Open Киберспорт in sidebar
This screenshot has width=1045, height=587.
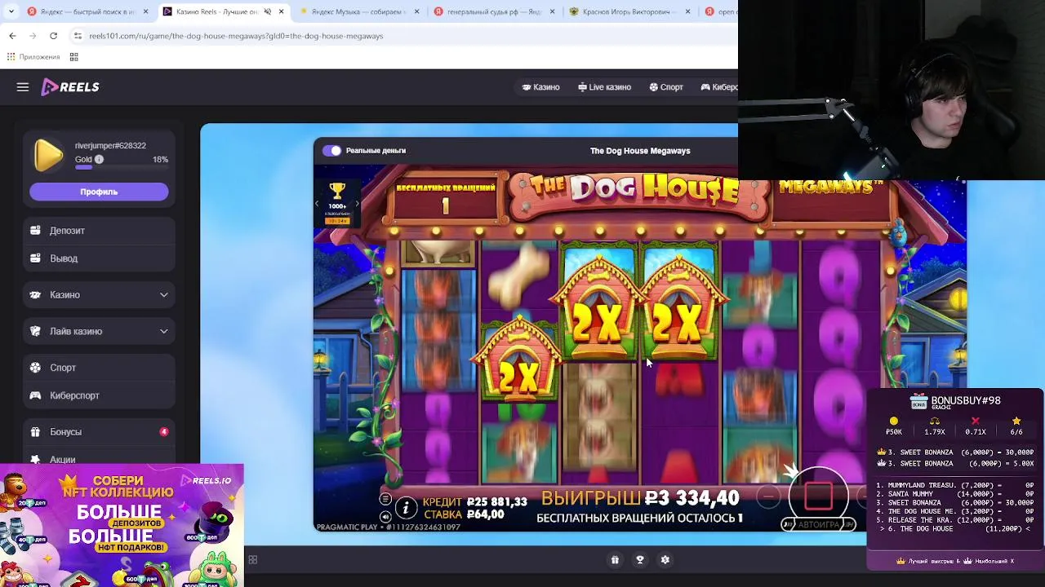coord(99,395)
